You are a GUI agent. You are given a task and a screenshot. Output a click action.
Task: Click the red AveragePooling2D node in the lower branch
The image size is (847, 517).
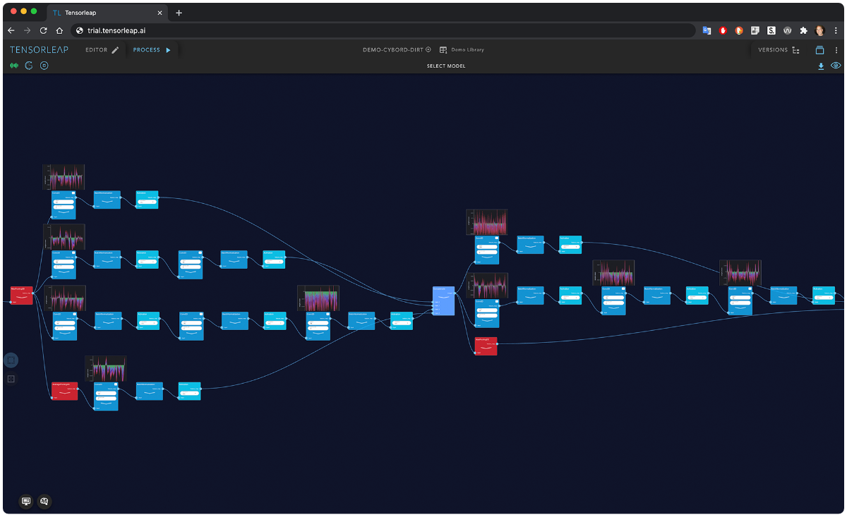point(64,391)
